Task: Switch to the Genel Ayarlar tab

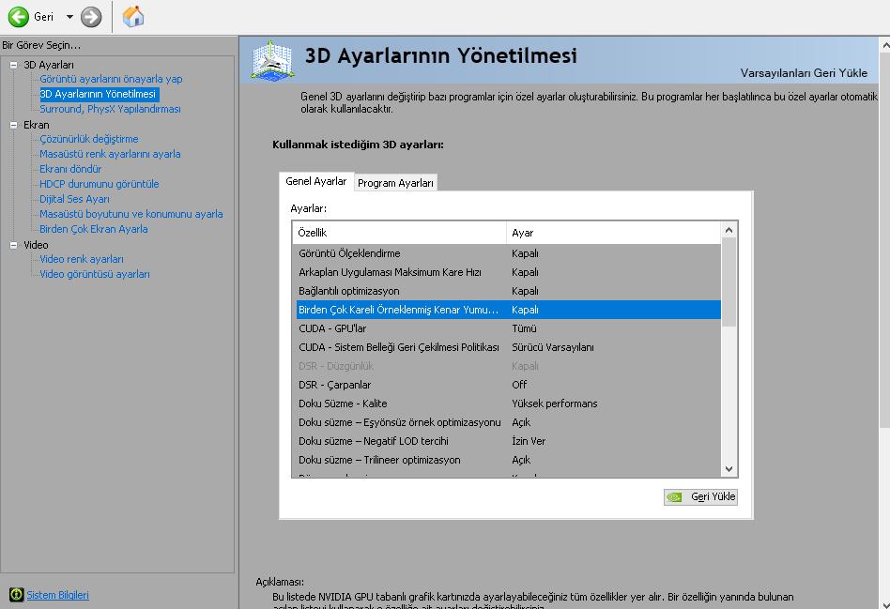Action: pyautogui.click(x=316, y=182)
